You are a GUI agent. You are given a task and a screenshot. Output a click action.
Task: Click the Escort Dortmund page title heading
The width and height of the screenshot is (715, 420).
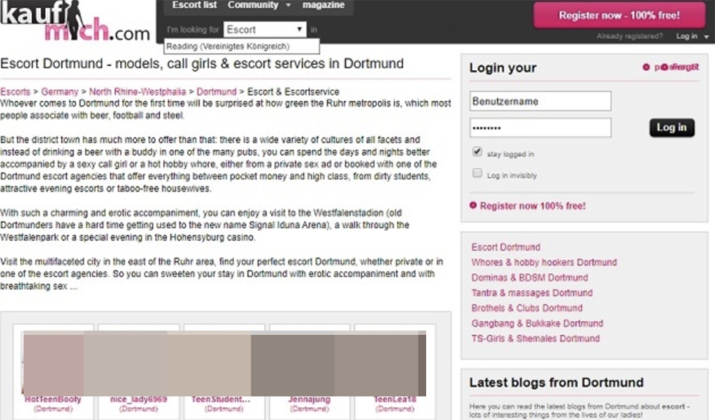coord(202,64)
